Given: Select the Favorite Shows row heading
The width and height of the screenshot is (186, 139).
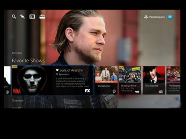Looking at the screenshot, I should click(28, 61).
